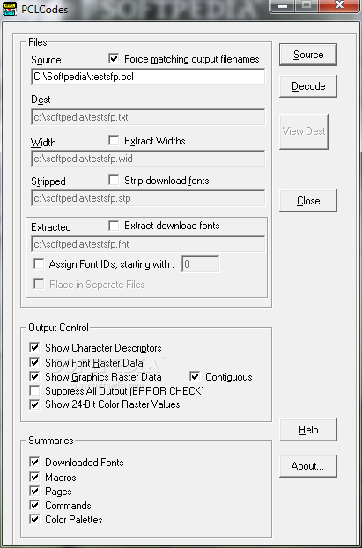This screenshot has height=548, width=362.
Task: Click the Width file path field
Action: pyautogui.click(x=148, y=159)
